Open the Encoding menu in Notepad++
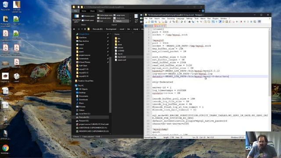This screenshot has height=158, width=281. [171, 18]
